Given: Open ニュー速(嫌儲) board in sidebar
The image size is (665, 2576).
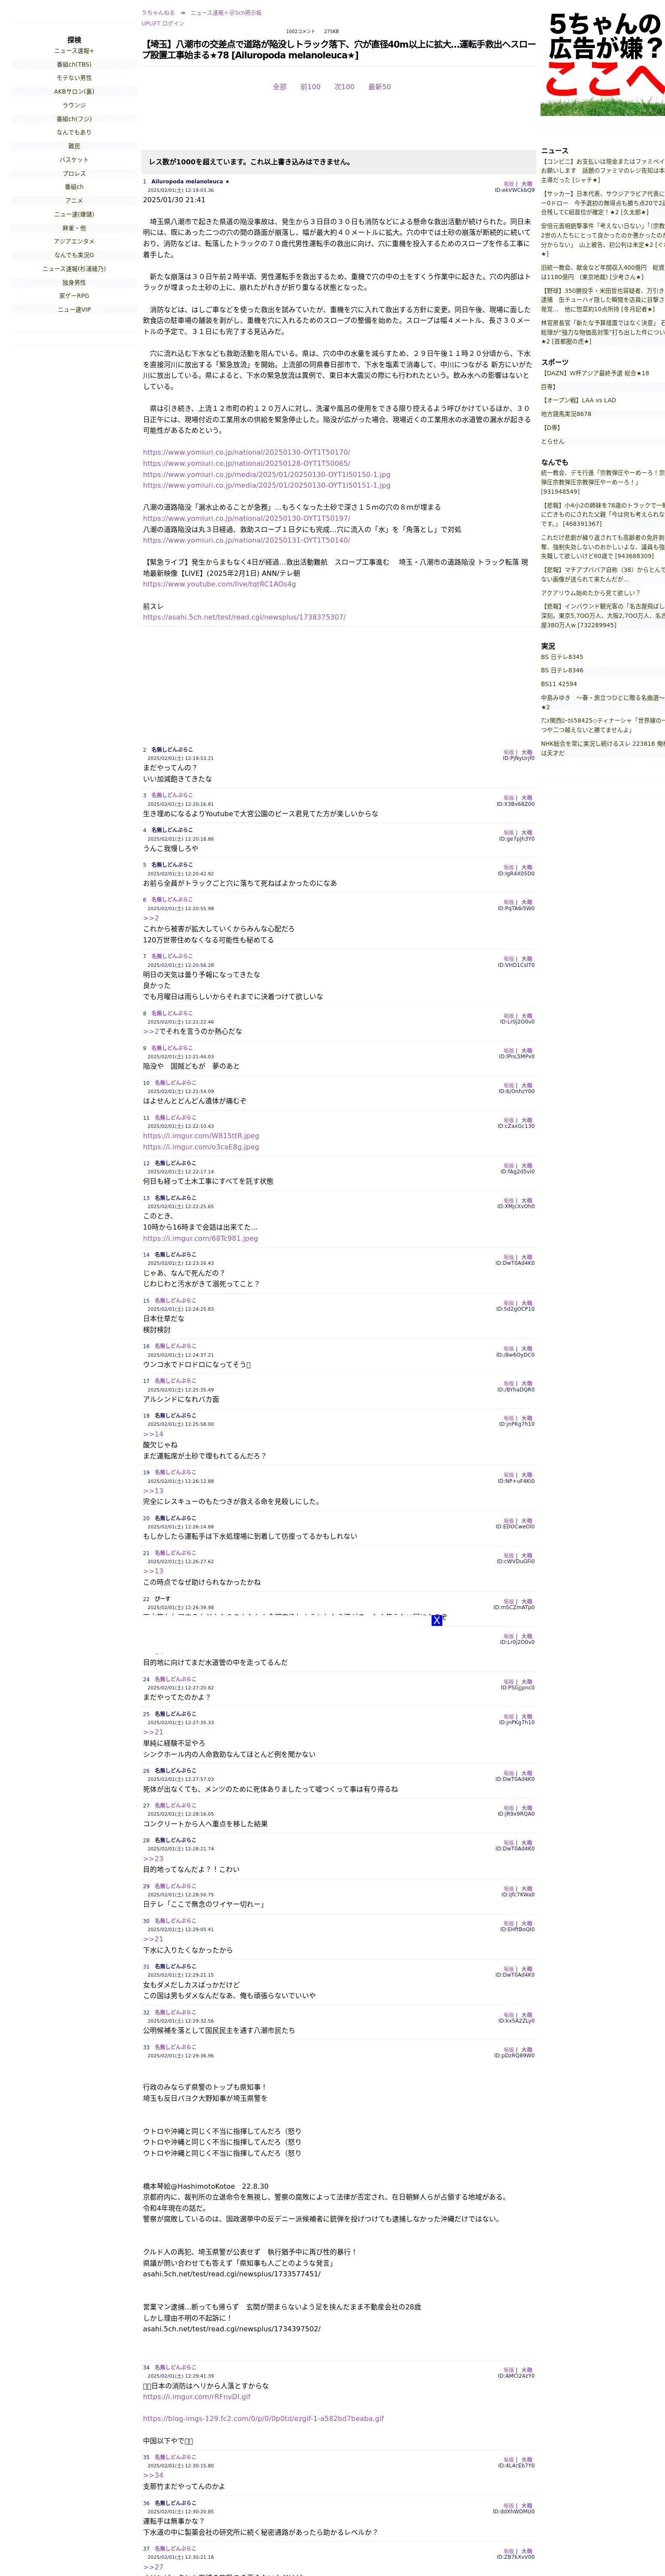Looking at the screenshot, I should point(74,214).
